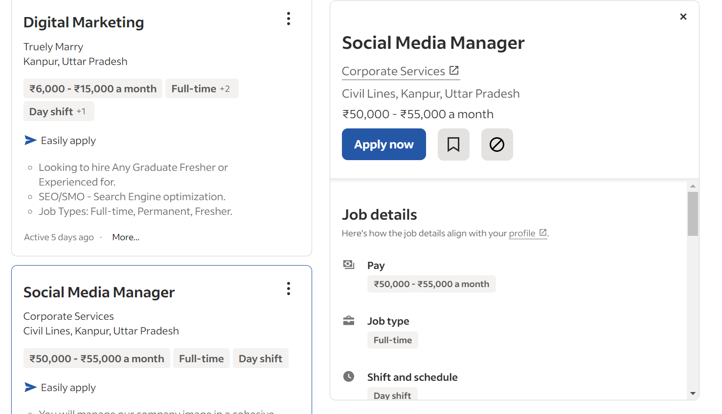
Task: Click the Shift and schedule clock icon
Action: pos(349,376)
